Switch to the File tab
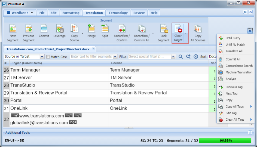257x147 pixels. point(42,13)
